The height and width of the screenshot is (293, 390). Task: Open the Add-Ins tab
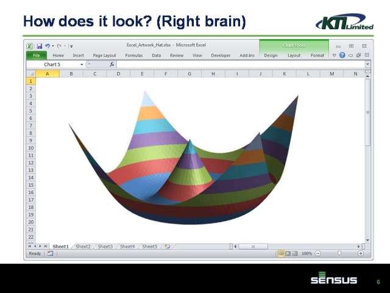coord(247,56)
